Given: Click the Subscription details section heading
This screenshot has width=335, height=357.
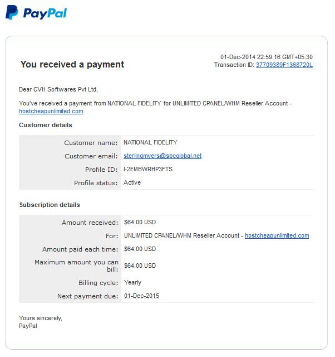Looking at the screenshot, I should 50,205.
